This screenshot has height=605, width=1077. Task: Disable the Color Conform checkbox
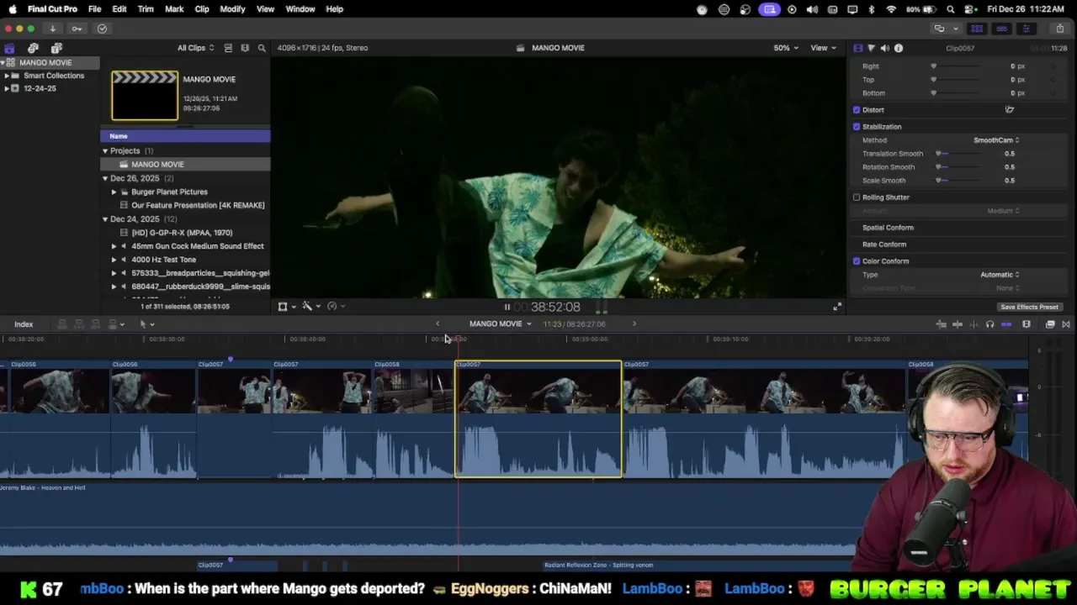click(x=857, y=261)
